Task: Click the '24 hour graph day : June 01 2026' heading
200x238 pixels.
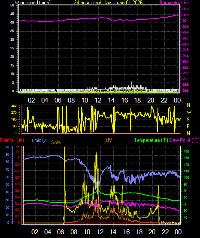Action: click(x=108, y=2)
